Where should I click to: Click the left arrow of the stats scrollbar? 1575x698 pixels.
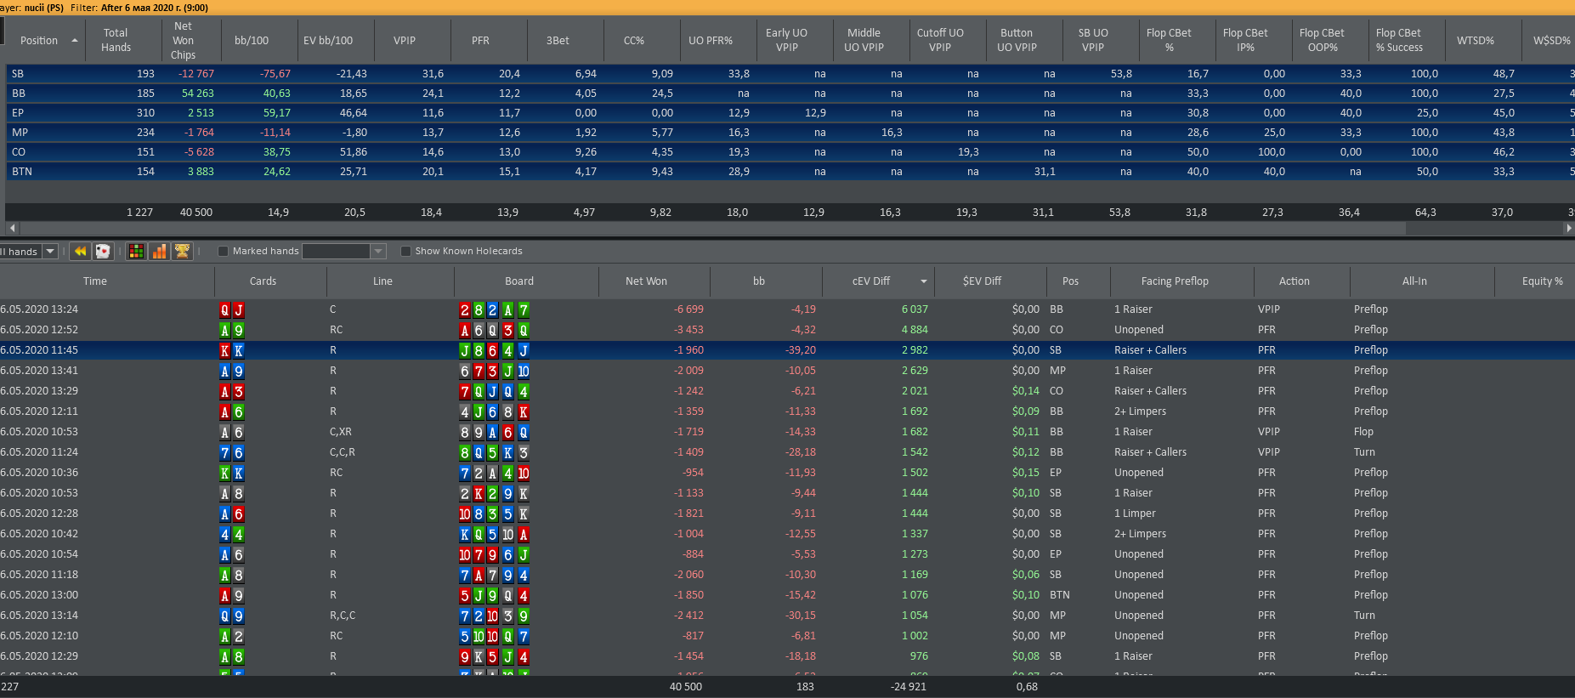[x=12, y=228]
